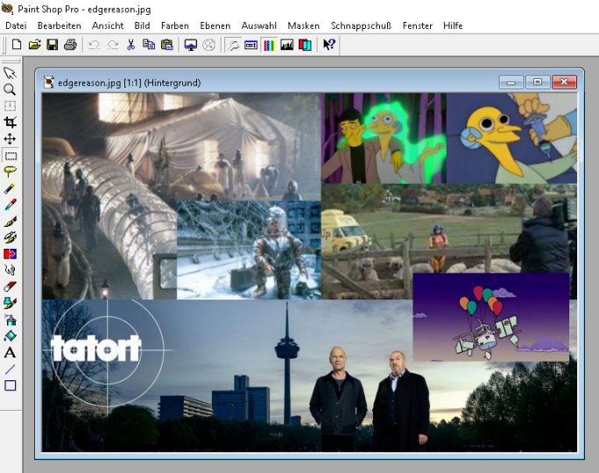Click the context help arrow-question icon

(x=329, y=45)
